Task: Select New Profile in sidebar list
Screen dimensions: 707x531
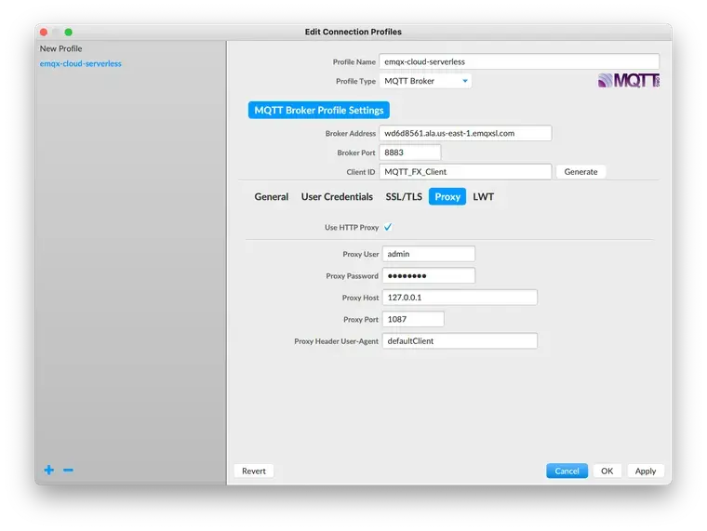Action: tap(60, 48)
